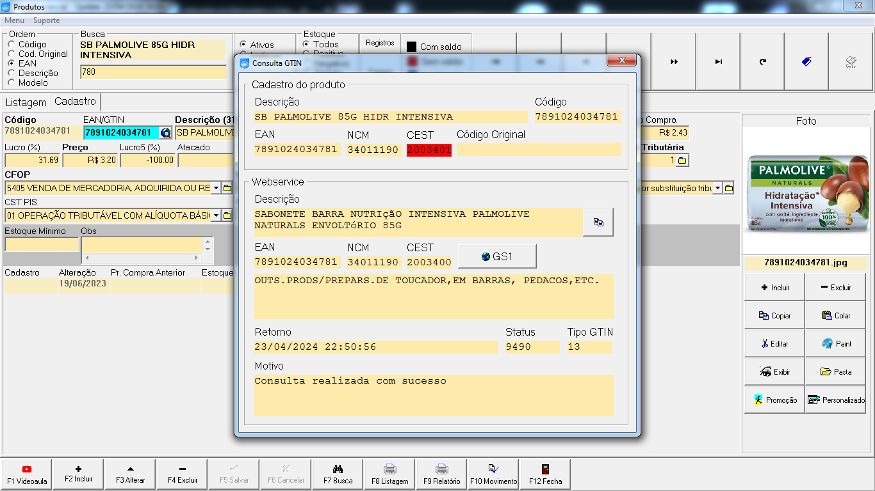
Task: Click photo Colar button
Action: point(835,316)
